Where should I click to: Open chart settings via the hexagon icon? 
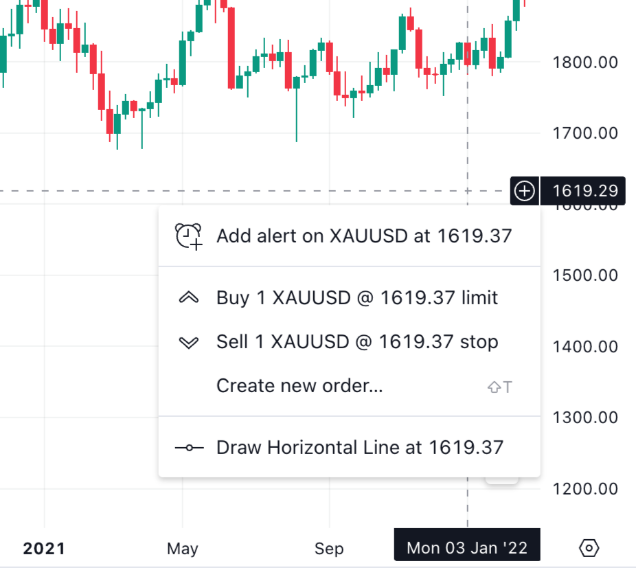tap(589, 548)
